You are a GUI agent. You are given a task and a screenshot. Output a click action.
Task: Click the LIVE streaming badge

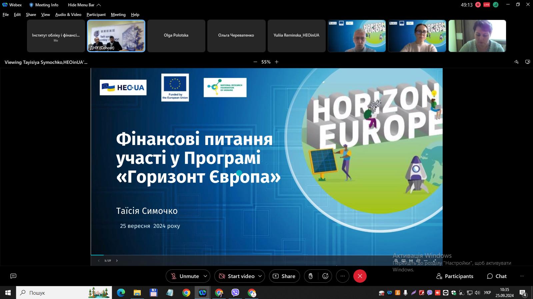[x=487, y=5]
